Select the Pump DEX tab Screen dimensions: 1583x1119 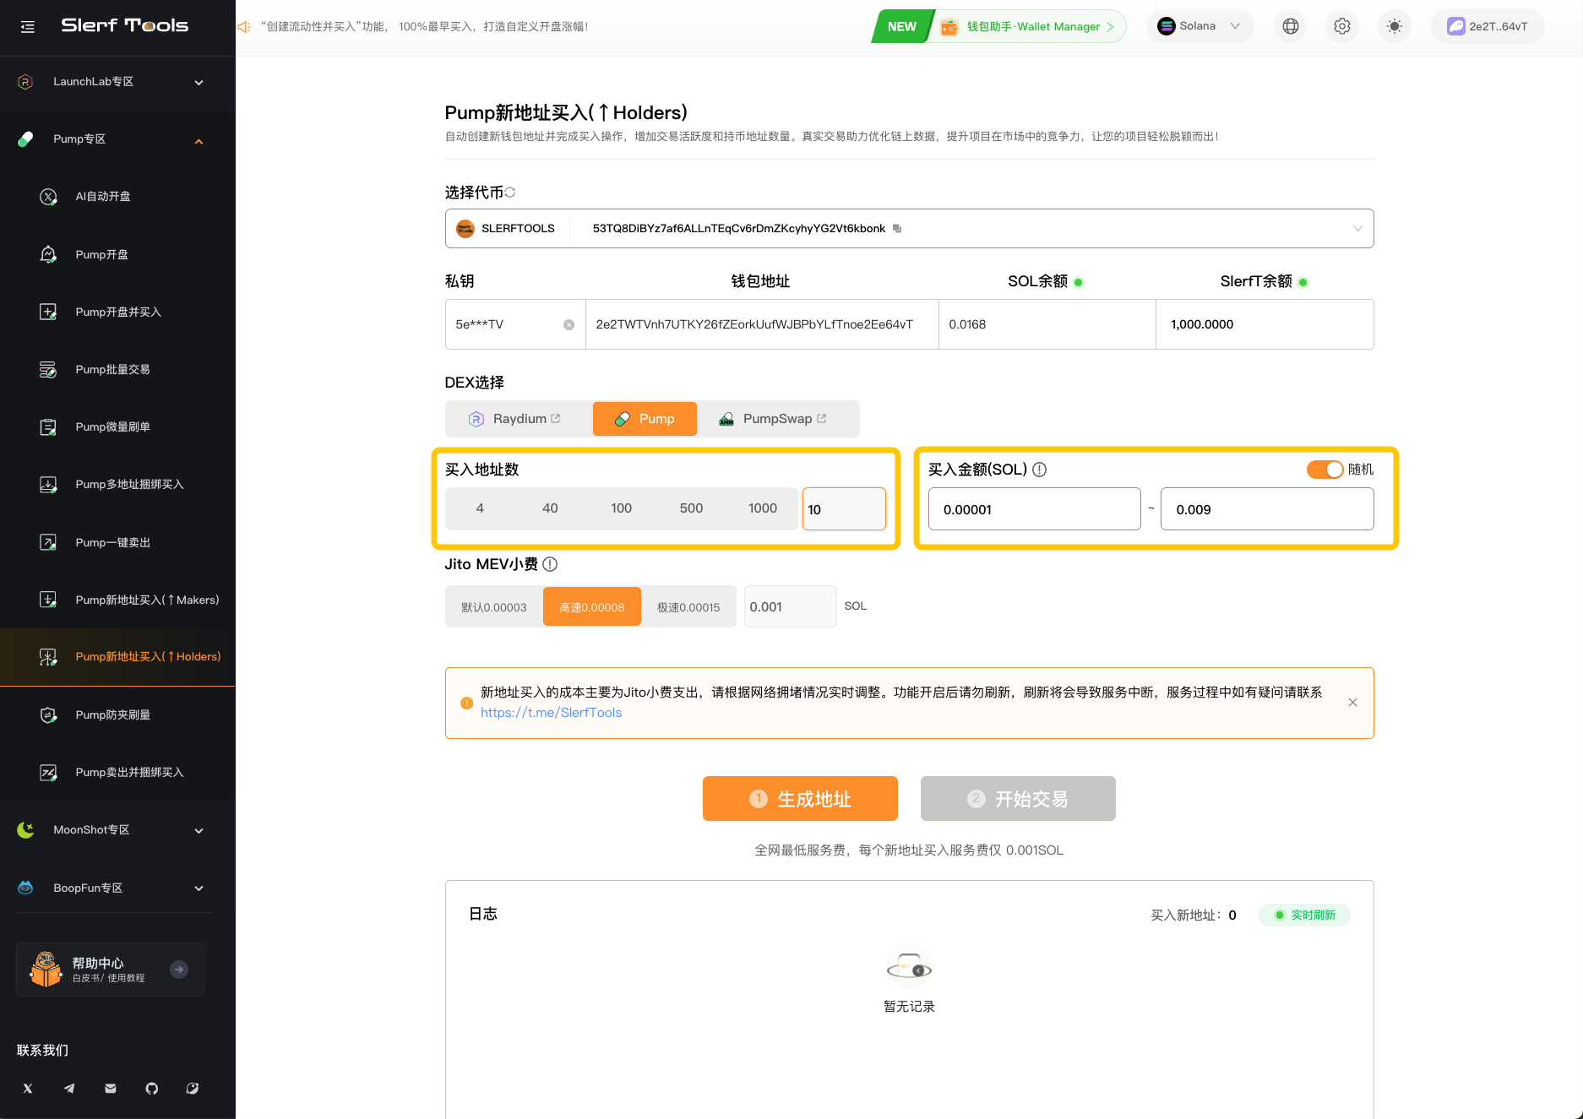[645, 419]
